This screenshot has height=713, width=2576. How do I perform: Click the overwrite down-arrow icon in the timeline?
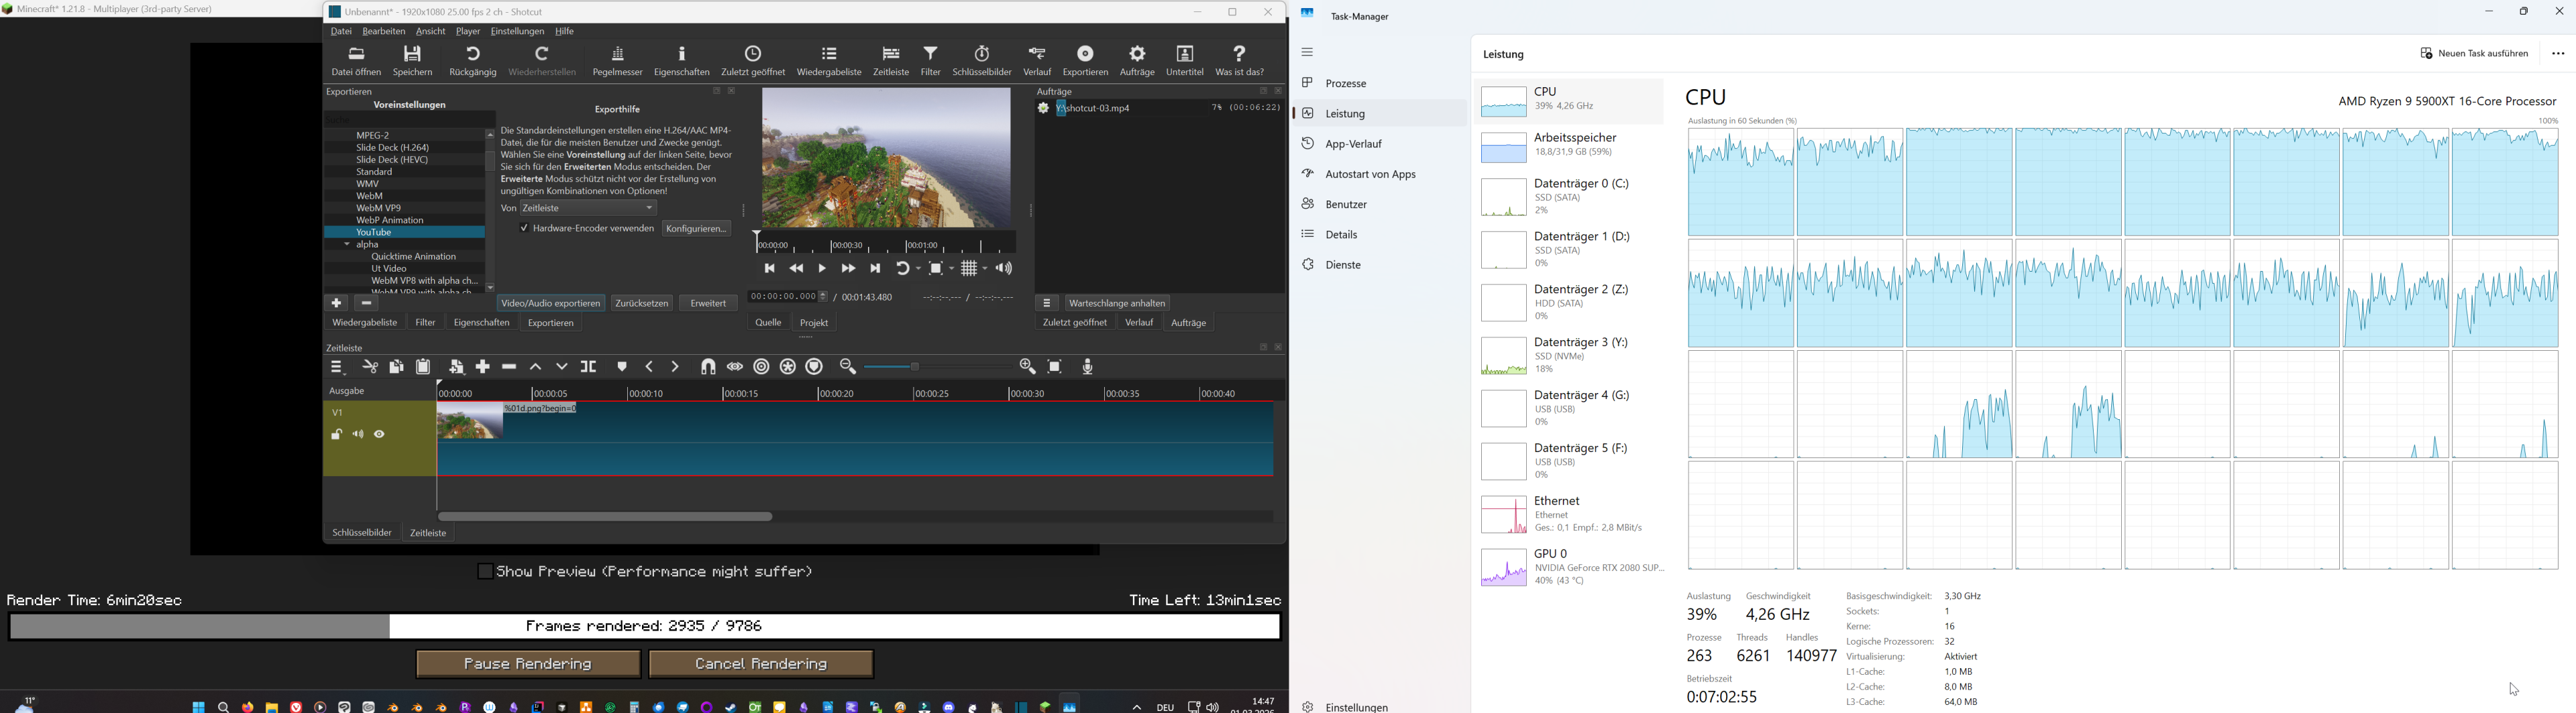click(x=562, y=367)
